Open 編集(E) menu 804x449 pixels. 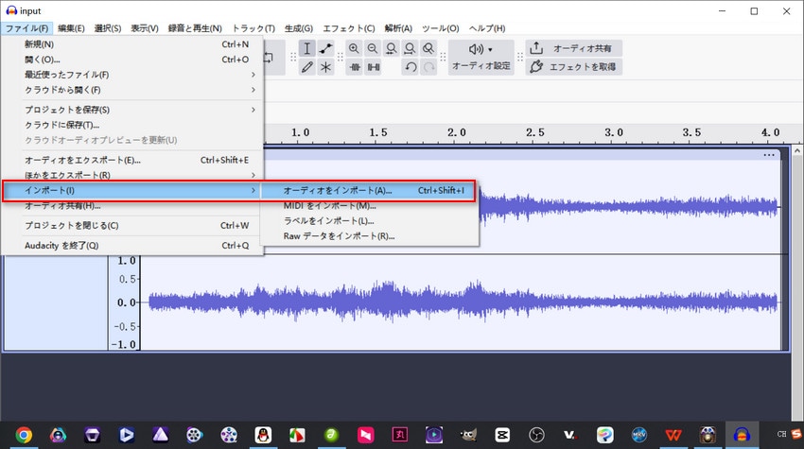pyautogui.click(x=71, y=28)
